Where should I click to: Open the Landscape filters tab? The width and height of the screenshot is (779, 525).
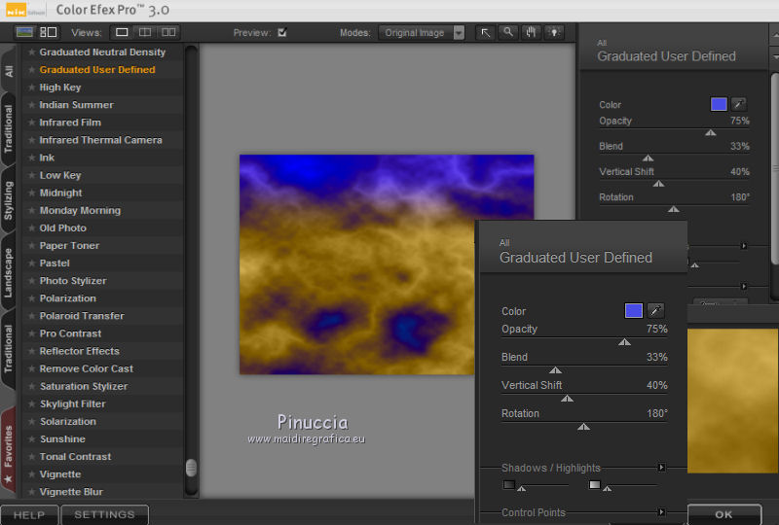pyautogui.click(x=9, y=273)
